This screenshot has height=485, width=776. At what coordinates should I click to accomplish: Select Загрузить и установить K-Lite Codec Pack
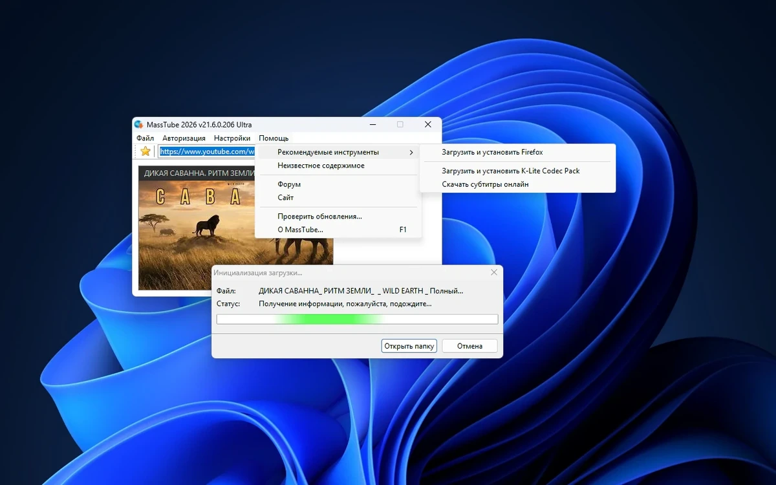pyautogui.click(x=517, y=171)
